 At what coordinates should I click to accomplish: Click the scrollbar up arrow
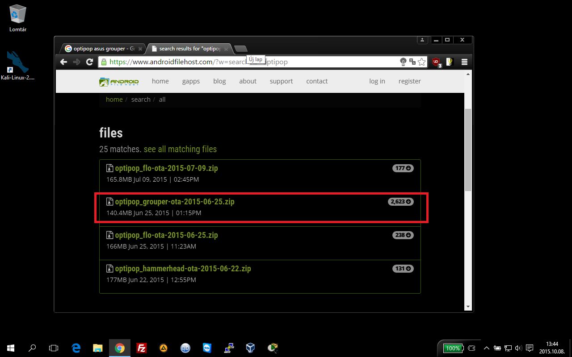point(468,74)
